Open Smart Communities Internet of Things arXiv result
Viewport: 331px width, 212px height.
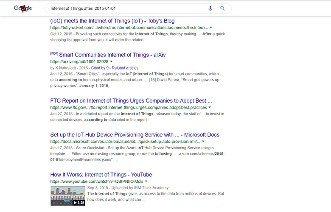[x=112, y=55]
